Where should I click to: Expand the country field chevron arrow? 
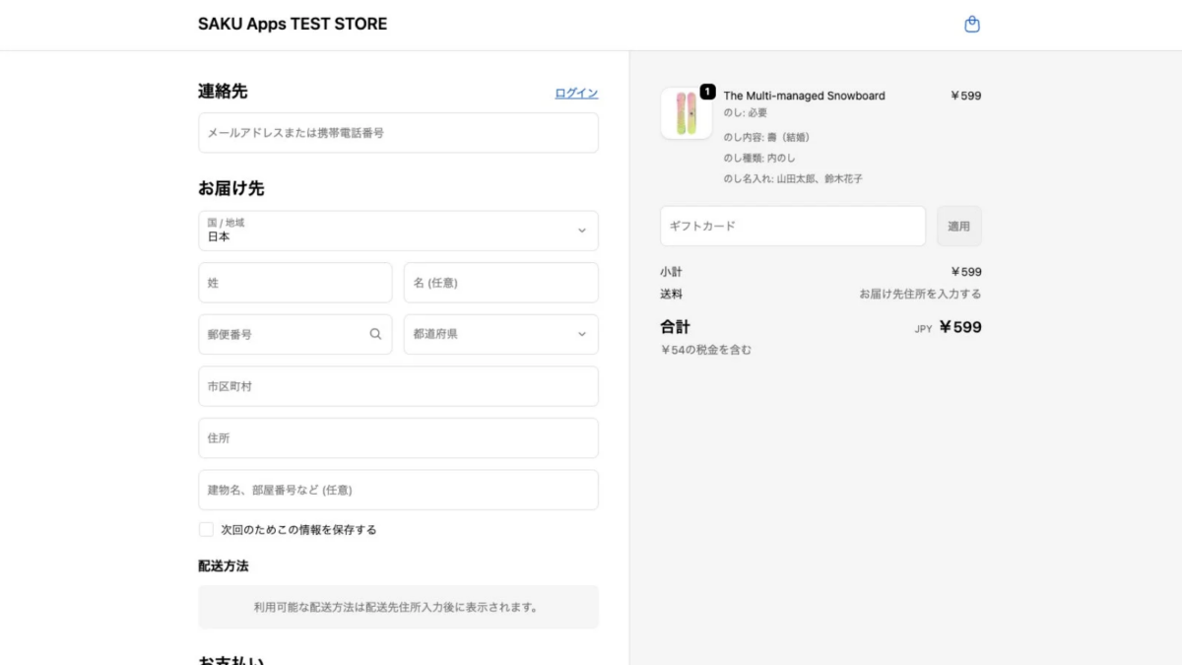tap(584, 231)
